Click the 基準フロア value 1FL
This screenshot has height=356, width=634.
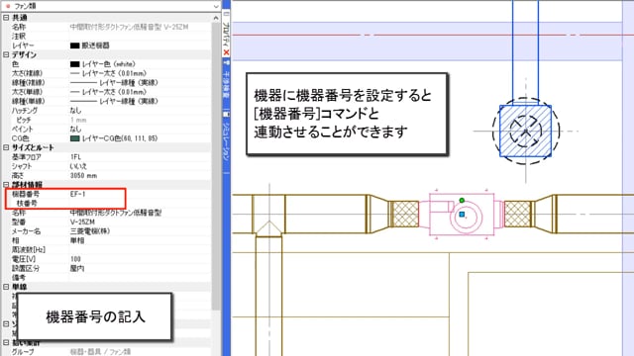click(75, 157)
